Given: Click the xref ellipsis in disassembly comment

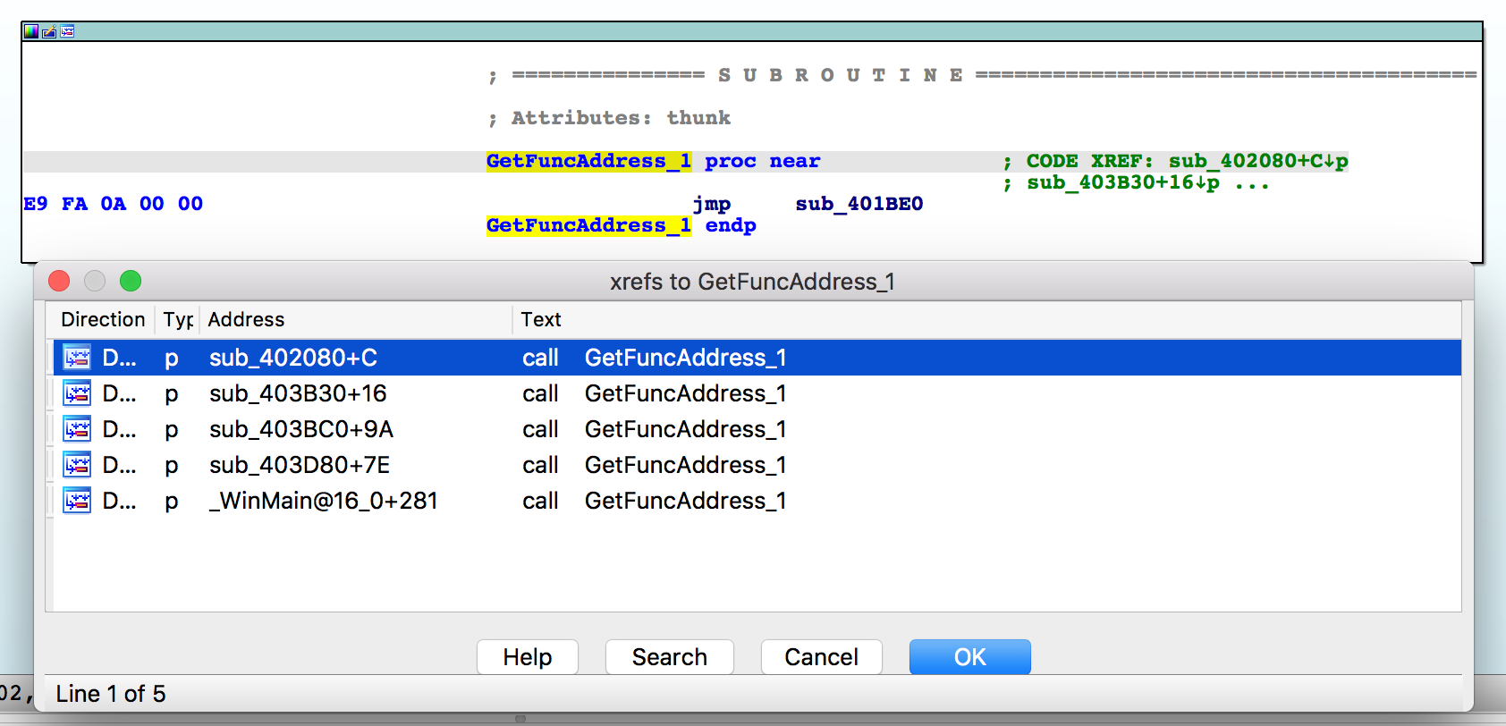Looking at the screenshot, I should pyautogui.click(x=1251, y=183).
